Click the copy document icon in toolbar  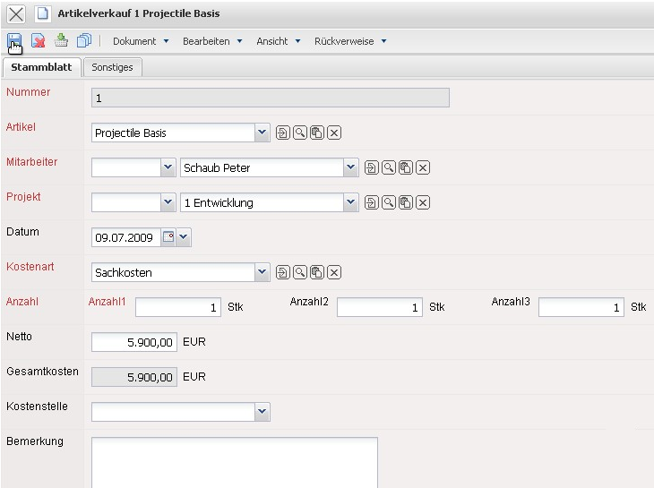click(x=84, y=40)
